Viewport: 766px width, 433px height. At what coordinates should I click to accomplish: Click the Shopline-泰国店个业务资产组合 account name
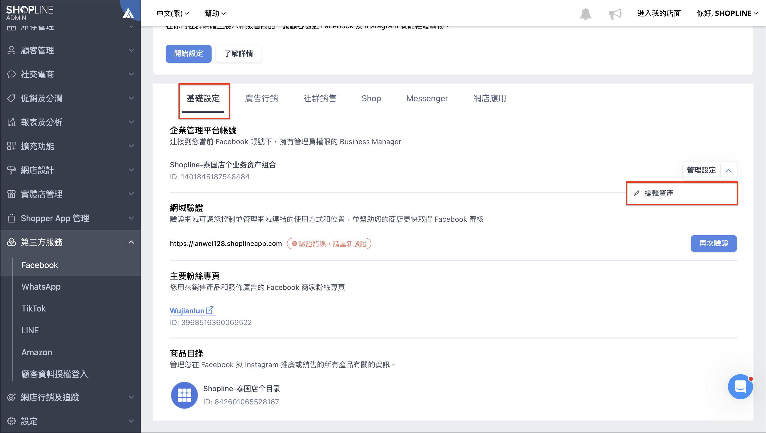(x=223, y=165)
